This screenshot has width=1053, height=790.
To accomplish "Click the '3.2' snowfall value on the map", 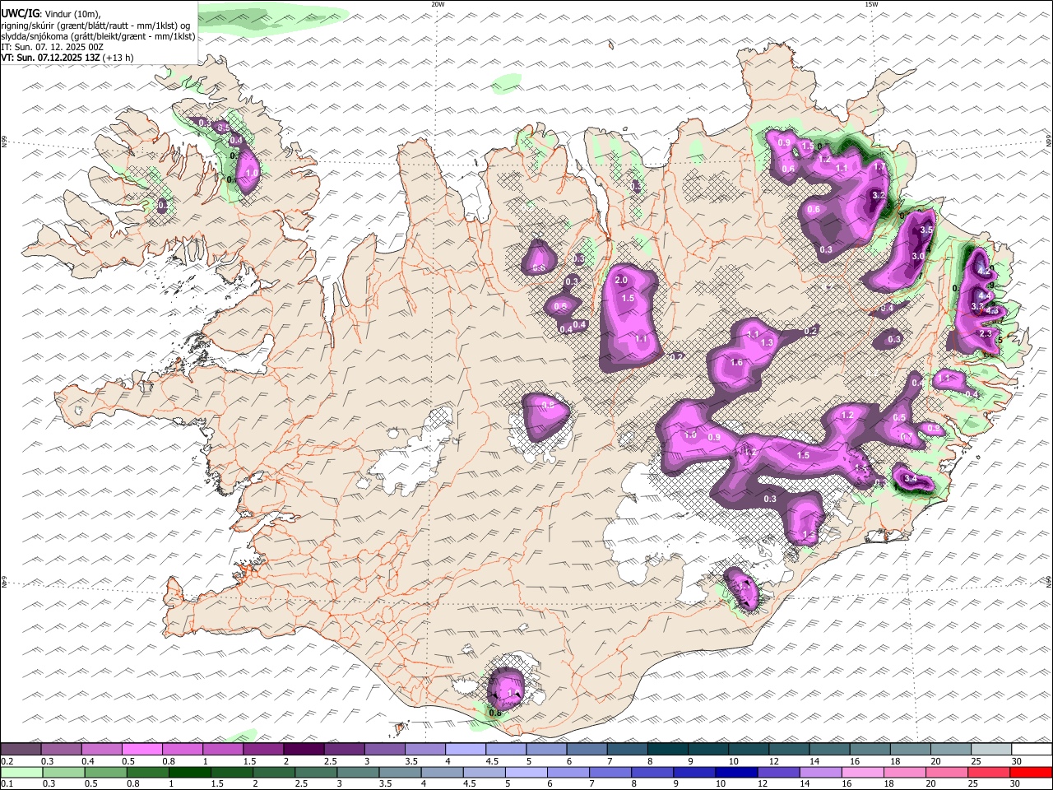I will (x=878, y=196).
